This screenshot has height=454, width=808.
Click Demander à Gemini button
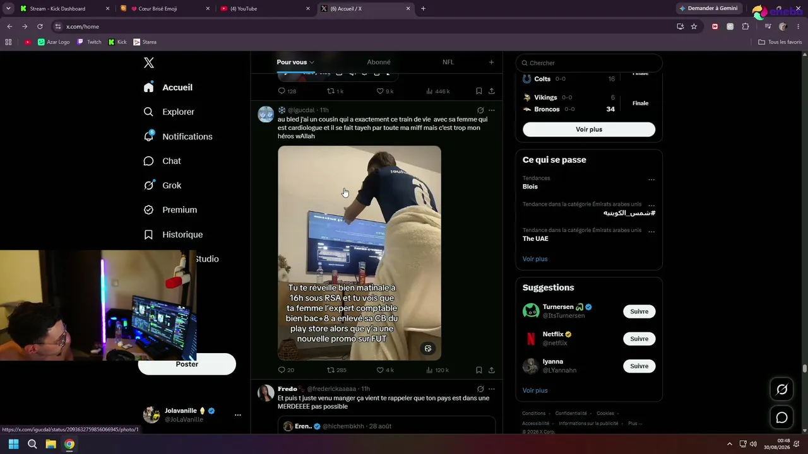(x=708, y=9)
